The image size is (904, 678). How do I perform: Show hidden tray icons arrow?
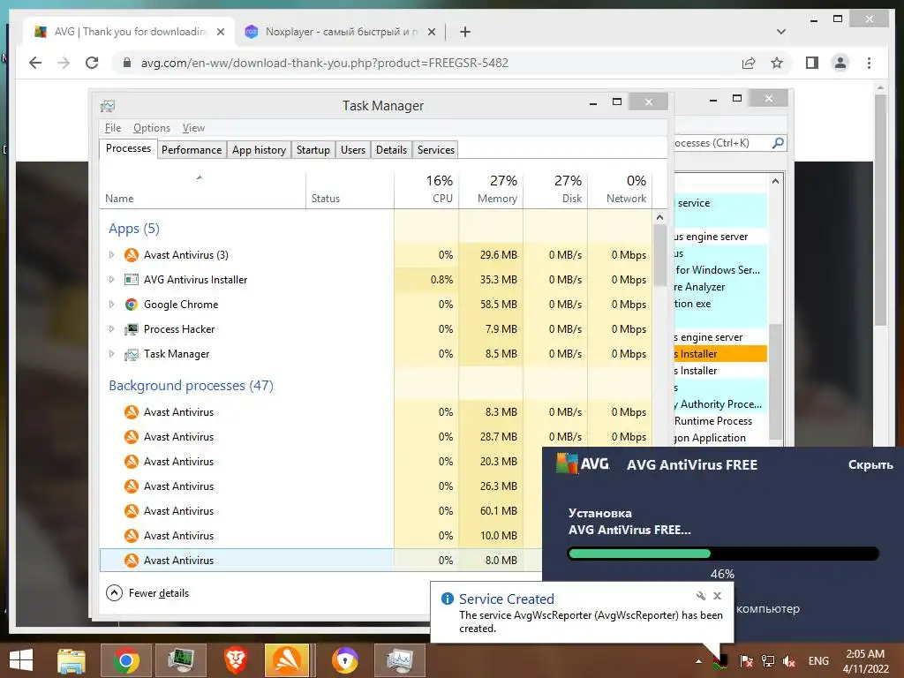(699, 661)
